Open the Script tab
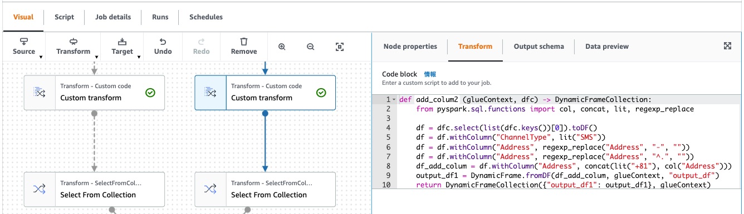Image resolution: width=744 pixels, height=214 pixels. (64, 17)
